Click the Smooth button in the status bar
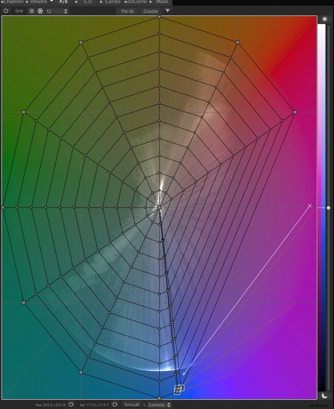 [131, 405]
